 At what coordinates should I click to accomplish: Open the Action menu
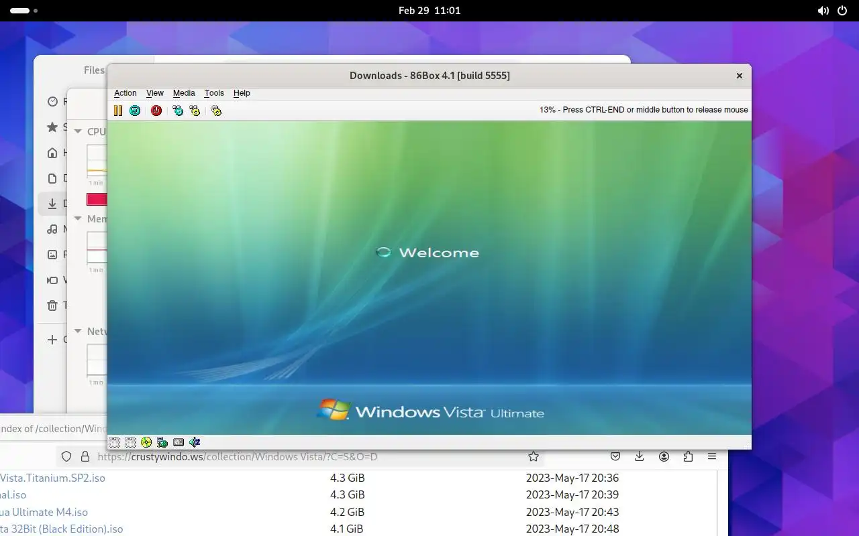point(125,93)
